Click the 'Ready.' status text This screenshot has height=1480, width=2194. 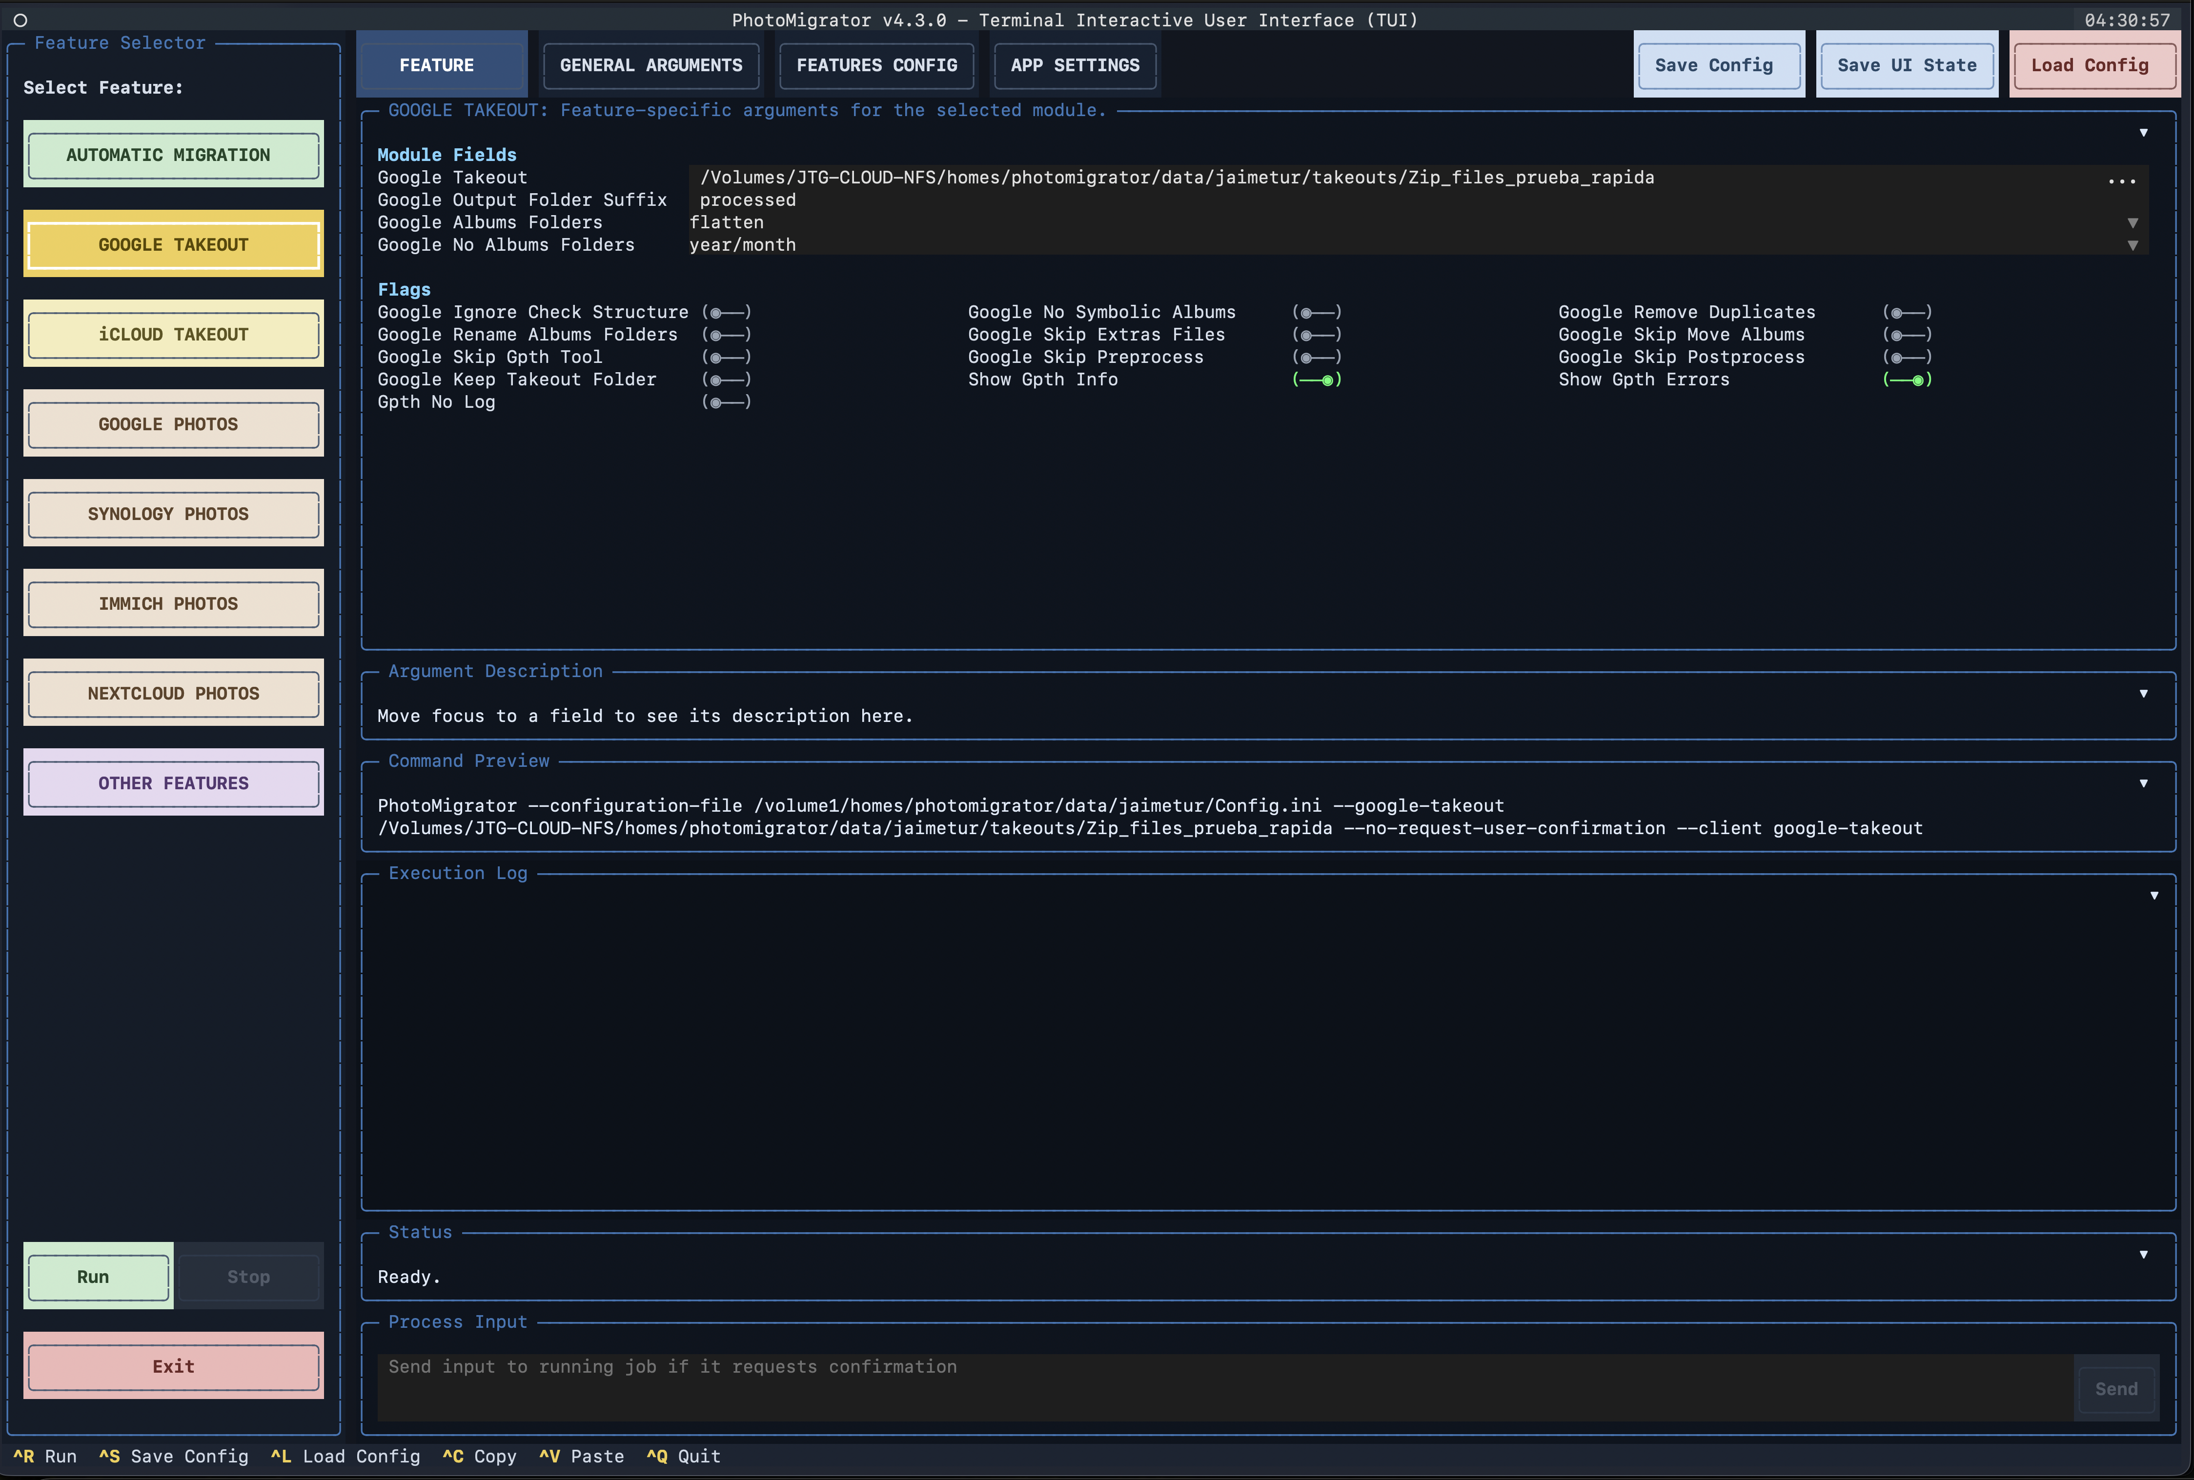point(409,1277)
